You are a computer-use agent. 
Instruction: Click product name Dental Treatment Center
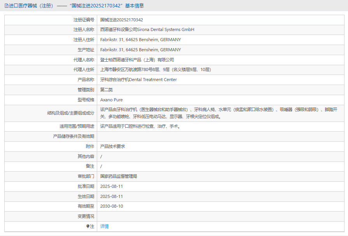tap(138, 80)
